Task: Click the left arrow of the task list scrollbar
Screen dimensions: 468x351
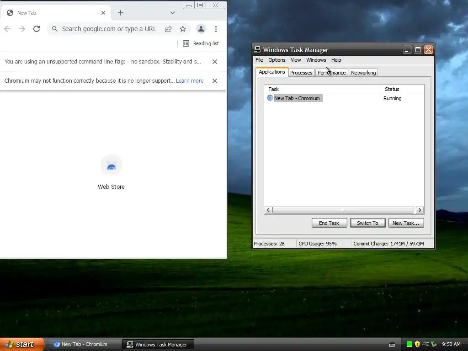Action: (x=268, y=210)
